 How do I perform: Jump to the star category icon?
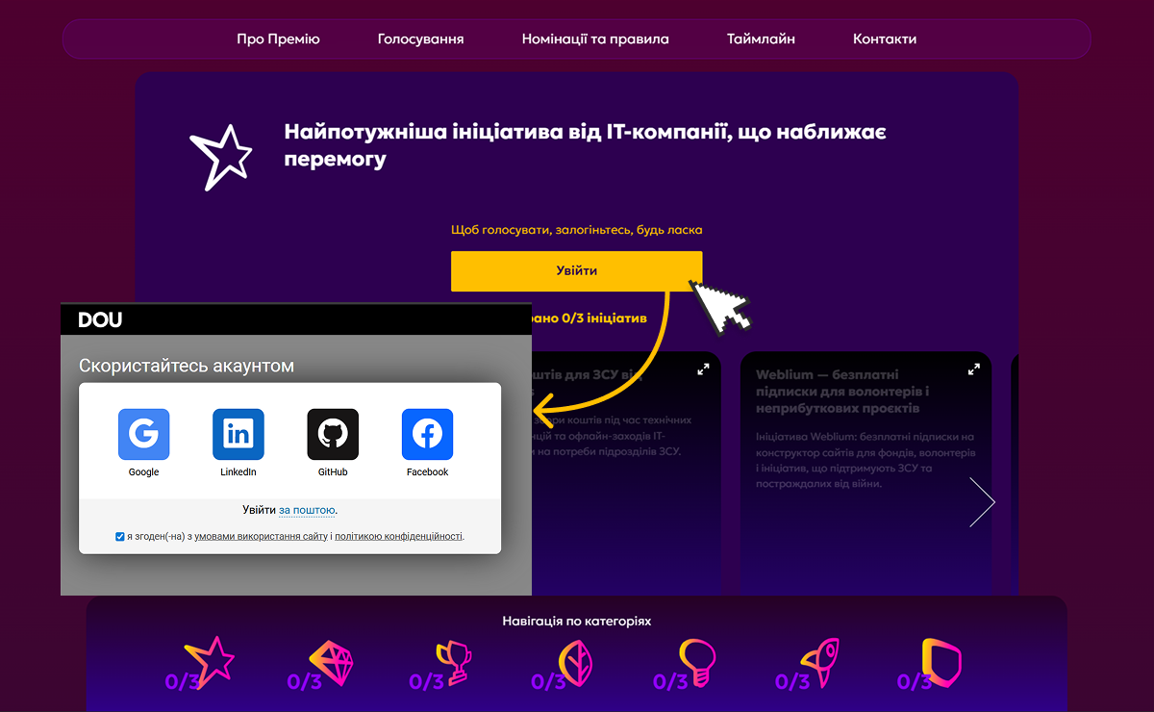click(209, 662)
